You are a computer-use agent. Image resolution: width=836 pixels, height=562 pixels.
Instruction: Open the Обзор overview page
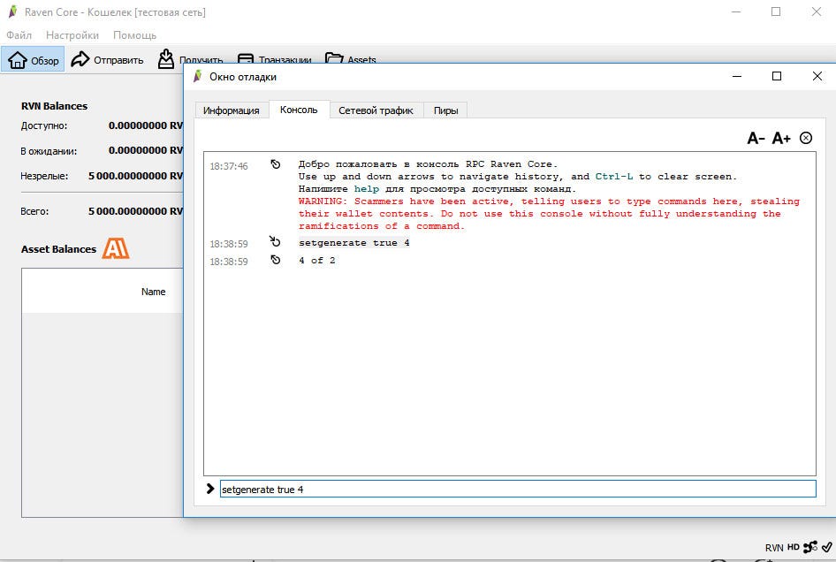[x=33, y=60]
